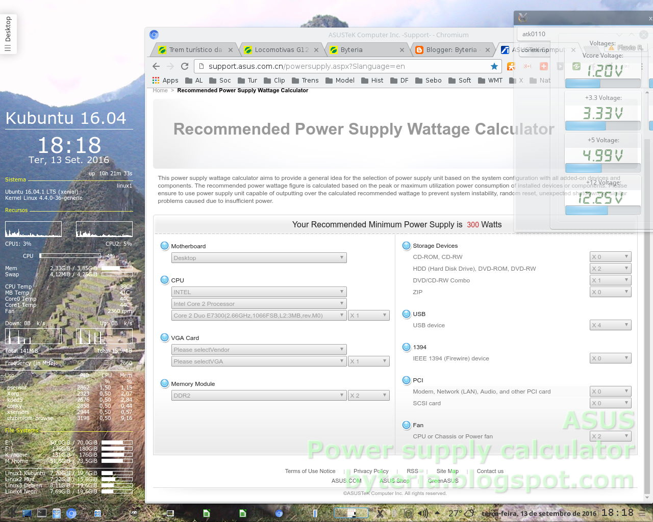This screenshot has width=653, height=522.
Task: Click the Motherboard section bullet icon
Action: tap(164, 246)
